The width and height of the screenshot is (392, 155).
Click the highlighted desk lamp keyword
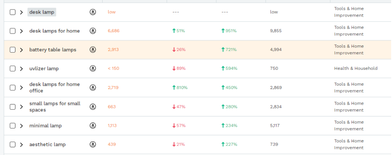point(42,12)
